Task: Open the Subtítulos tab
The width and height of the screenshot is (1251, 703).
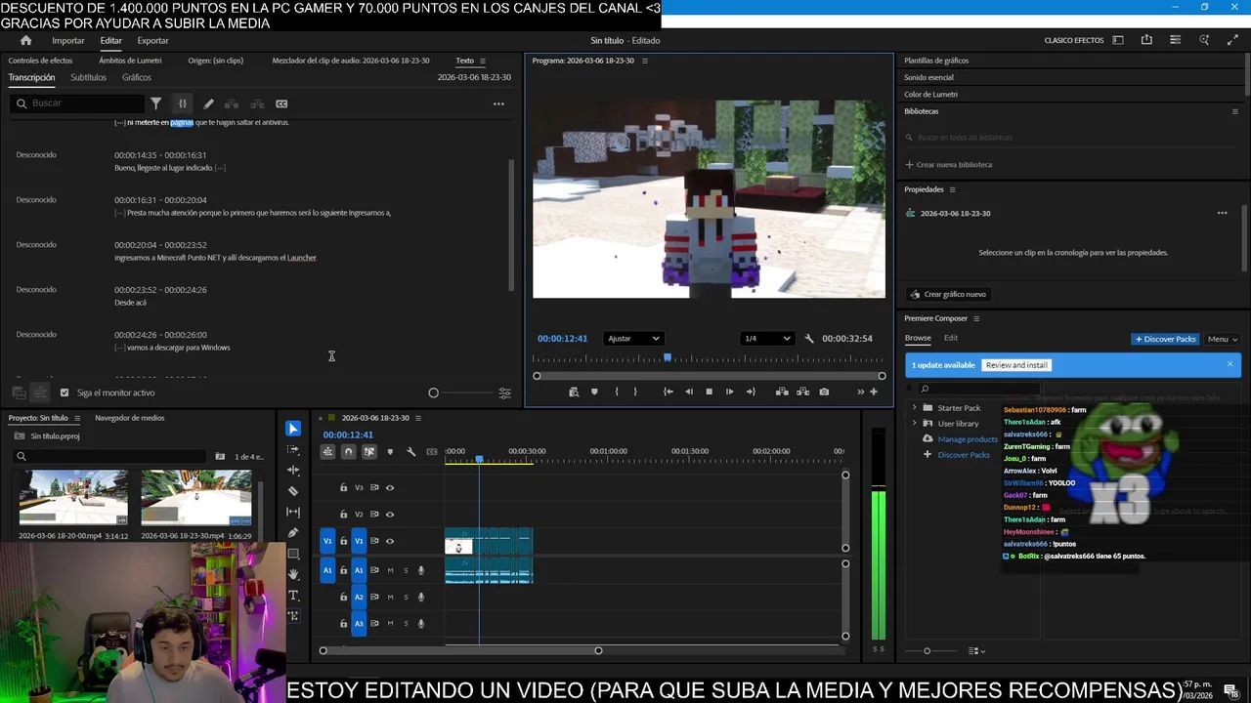Action: (88, 77)
